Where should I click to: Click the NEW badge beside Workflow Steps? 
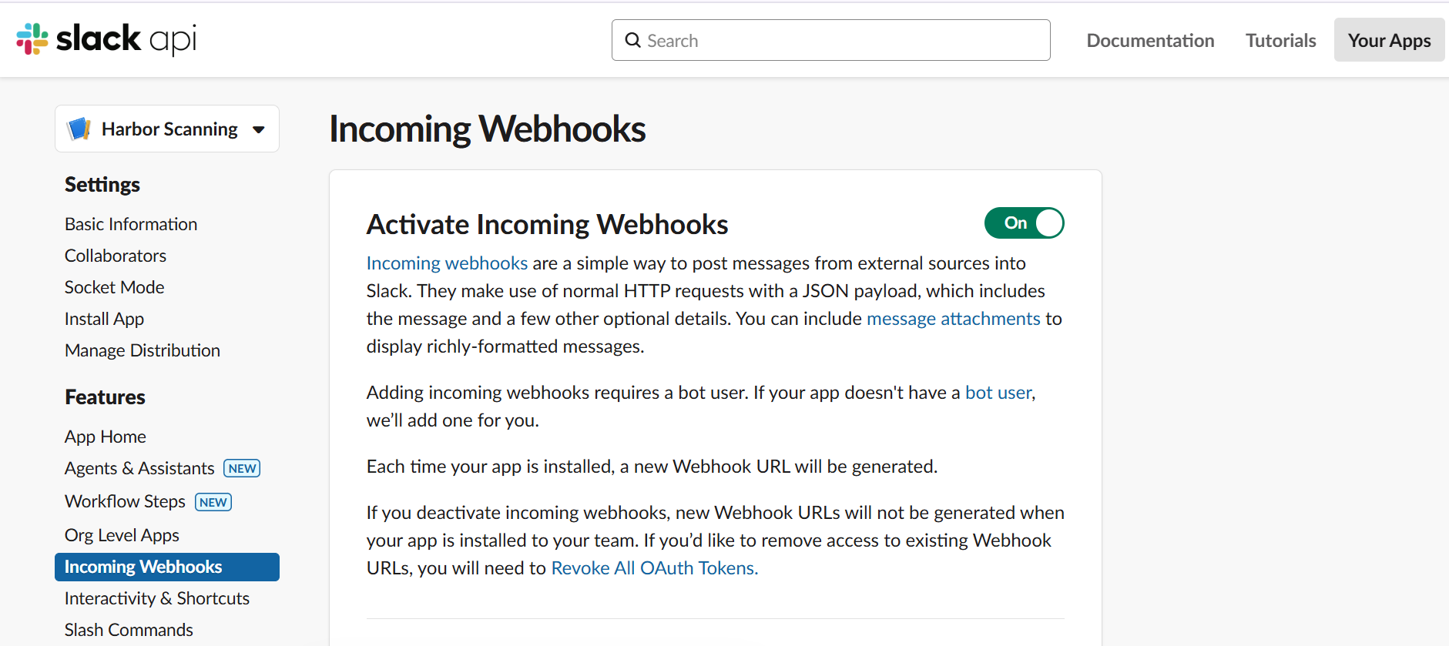click(x=213, y=502)
